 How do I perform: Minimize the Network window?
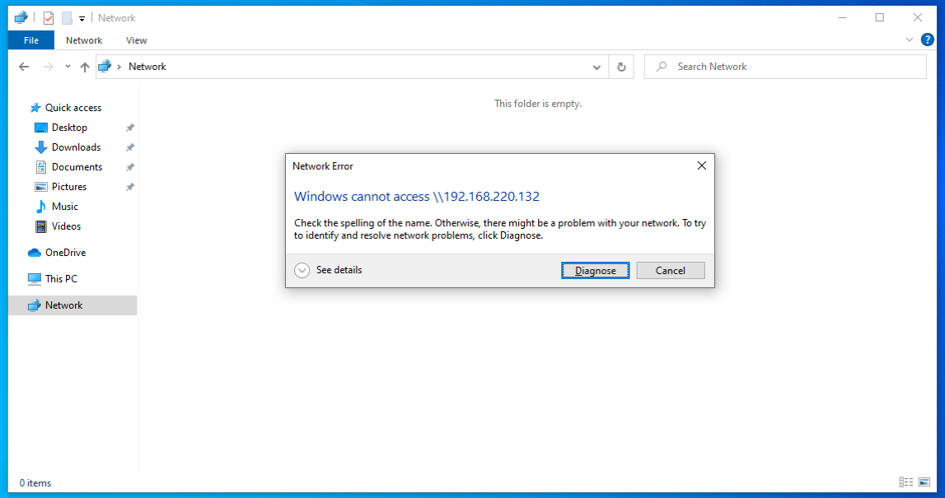point(843,17)
